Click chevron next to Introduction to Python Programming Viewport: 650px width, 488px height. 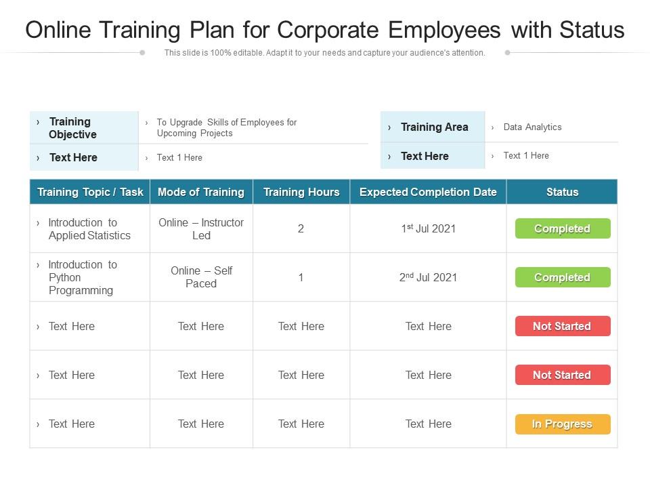point(38,265)
